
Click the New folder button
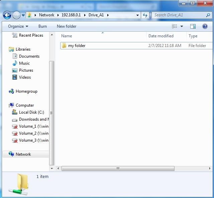click(67, 26)
